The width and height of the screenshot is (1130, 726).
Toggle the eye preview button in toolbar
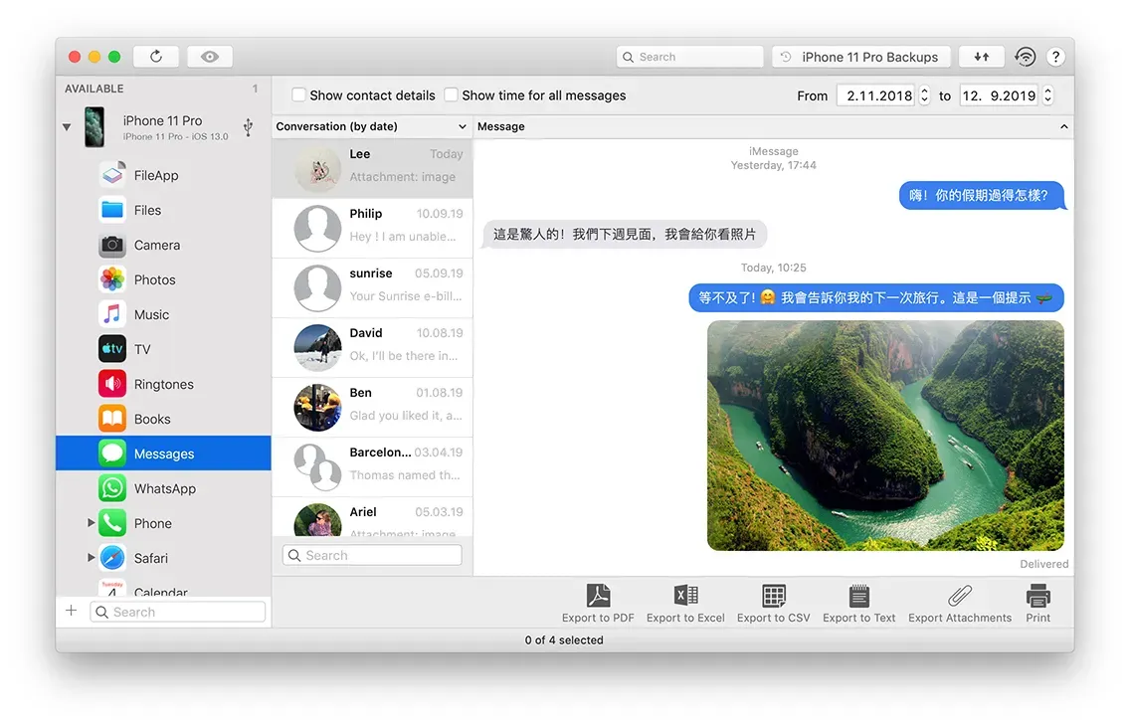click(x=209, y=56)
